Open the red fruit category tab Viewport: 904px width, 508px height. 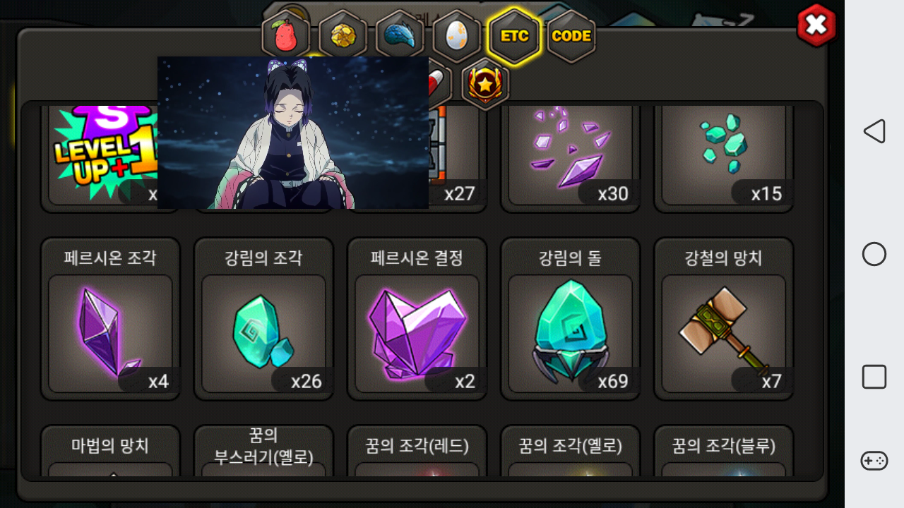(285, 36)
